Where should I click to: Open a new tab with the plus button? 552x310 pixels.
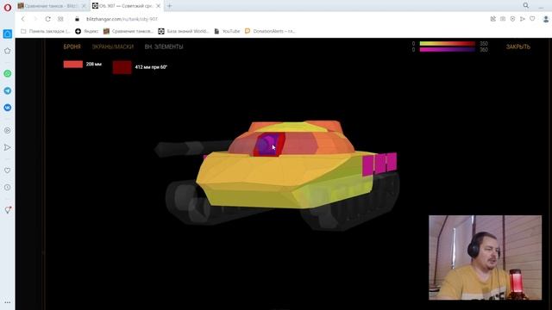[169, 6]
